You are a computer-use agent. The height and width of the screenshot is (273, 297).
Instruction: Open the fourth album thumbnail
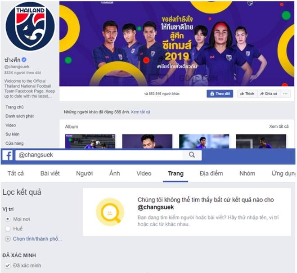pos(261,141)
